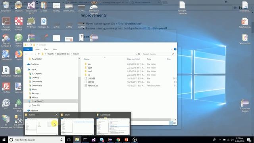Click the Chrome taskbar icon
This screenshot has height=143, width=254.
[118, 139]
